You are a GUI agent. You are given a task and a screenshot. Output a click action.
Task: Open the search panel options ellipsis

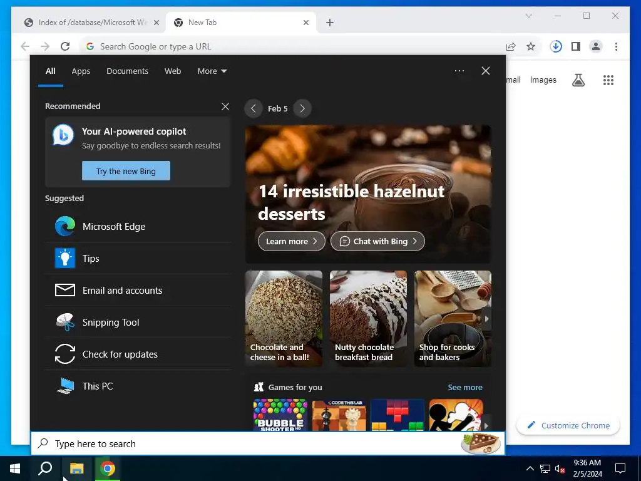[459, 71]
